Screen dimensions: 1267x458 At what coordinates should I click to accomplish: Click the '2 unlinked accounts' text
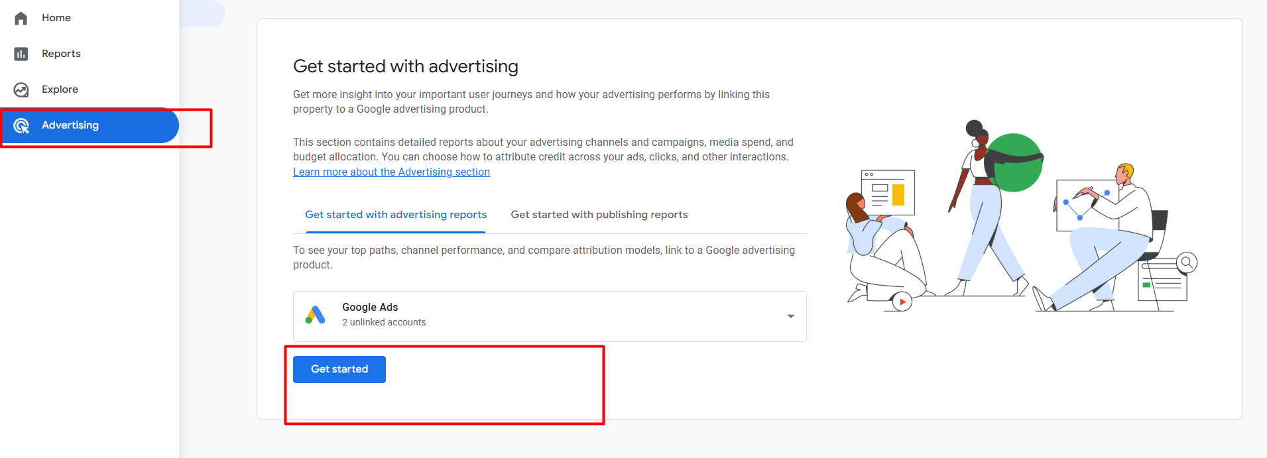click(384, 322)
